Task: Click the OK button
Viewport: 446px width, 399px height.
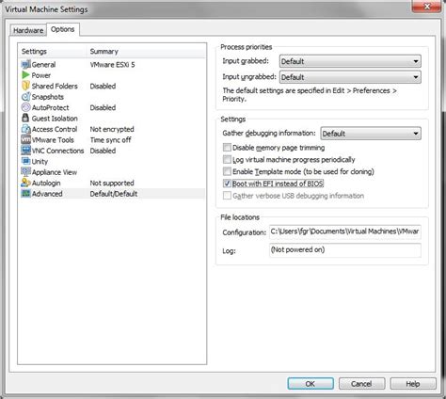Action: click(311, 384)
